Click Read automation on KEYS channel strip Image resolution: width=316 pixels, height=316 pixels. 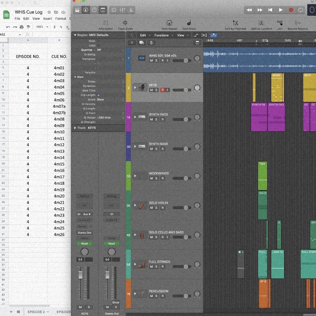coord(84,244)
